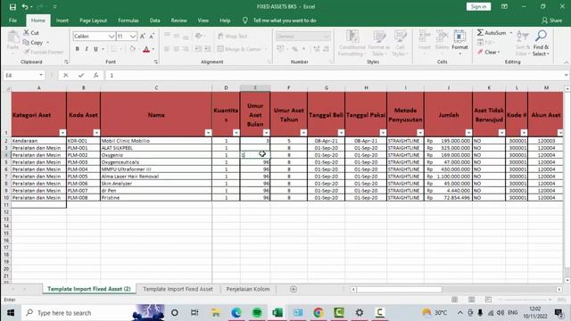This screenshot has height=321, width=571.
Task: Cancel the formula bar entry
Action: [x=65, y=75]
